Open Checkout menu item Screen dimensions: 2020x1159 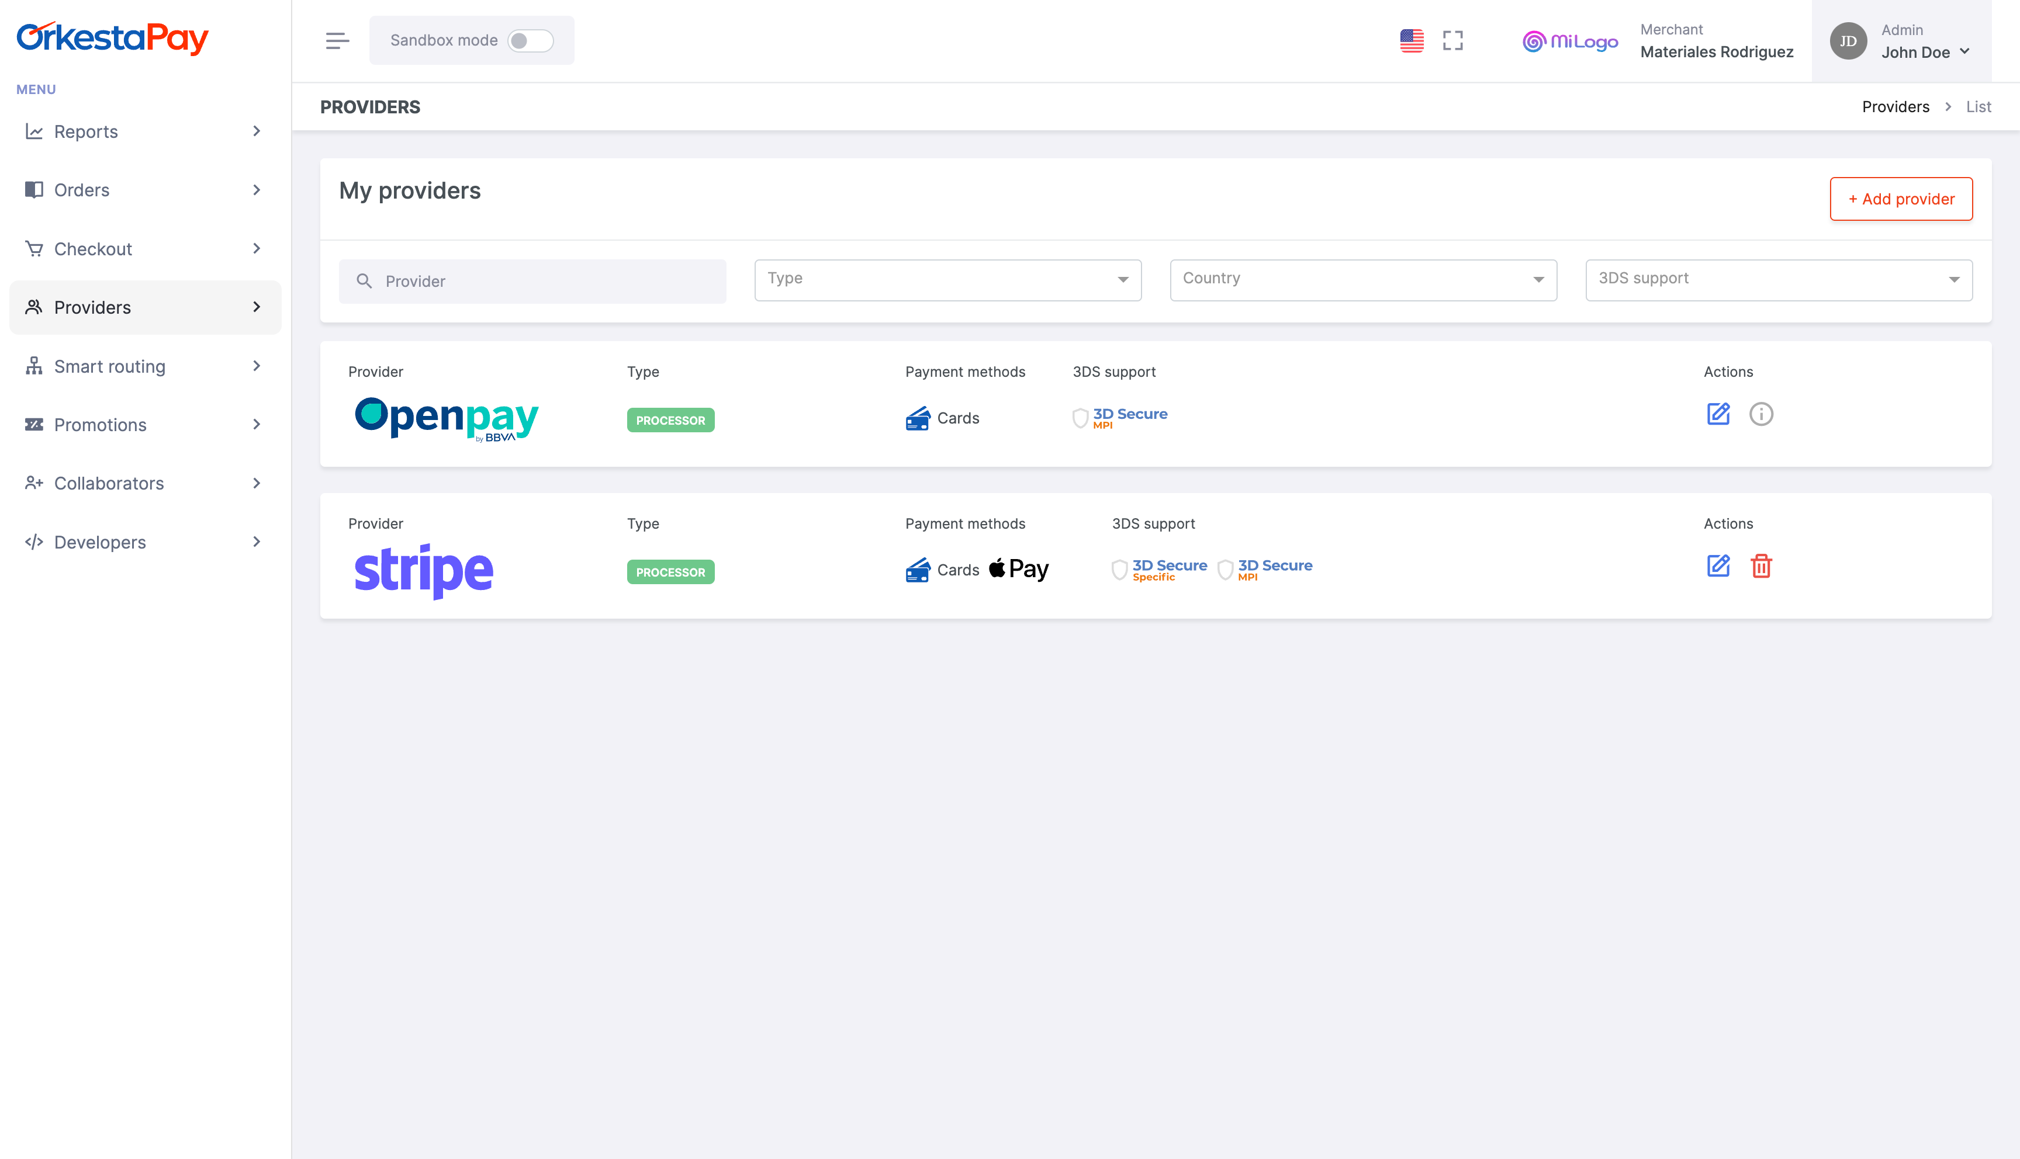[145, 248]
